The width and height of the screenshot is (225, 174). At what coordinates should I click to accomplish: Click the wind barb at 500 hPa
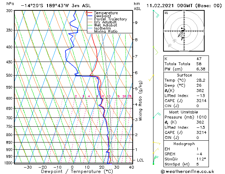pyautogui.click(x=151, y=78)
